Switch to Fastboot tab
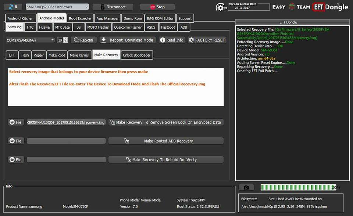 (x=168, y=27)
